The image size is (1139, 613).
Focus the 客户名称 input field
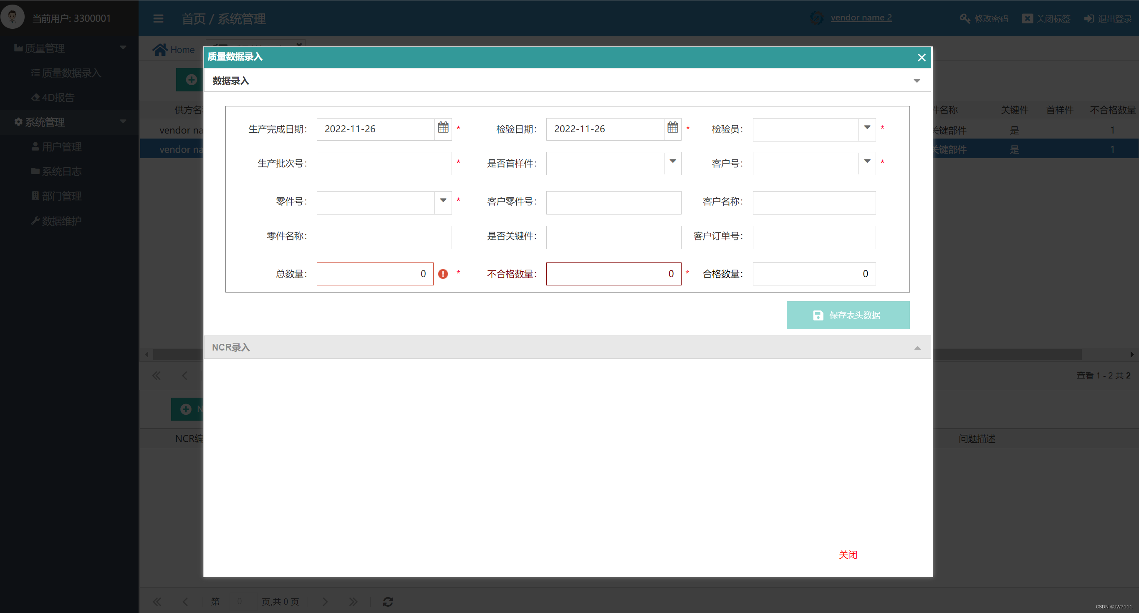click(814, 202)
